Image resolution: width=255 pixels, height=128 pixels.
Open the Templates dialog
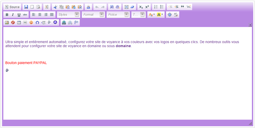[47, 7]
